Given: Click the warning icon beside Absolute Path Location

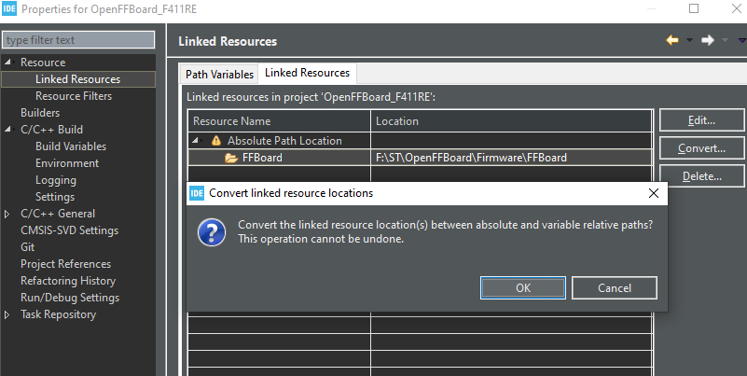Looking at the screenshot, I should 216,141.
